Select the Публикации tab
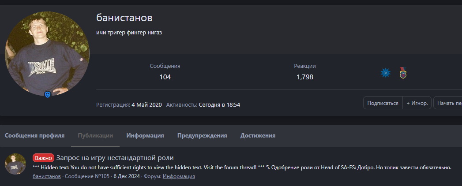Image resolution: width=462 pixels, height=186 pixels. (95, 136)
